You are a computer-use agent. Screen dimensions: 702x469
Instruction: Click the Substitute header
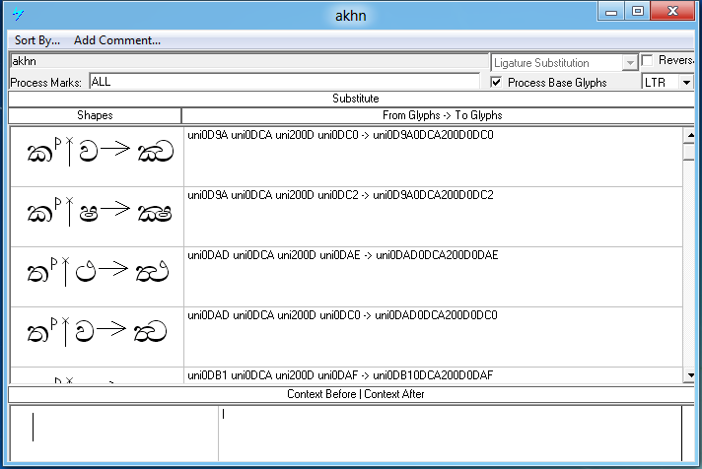tap(356, 99)
